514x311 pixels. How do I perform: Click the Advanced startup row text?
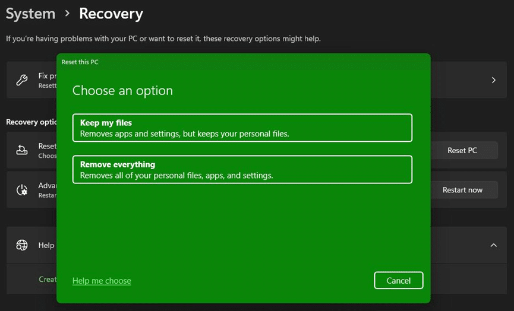pyautogui.click(x=47, y=186)
